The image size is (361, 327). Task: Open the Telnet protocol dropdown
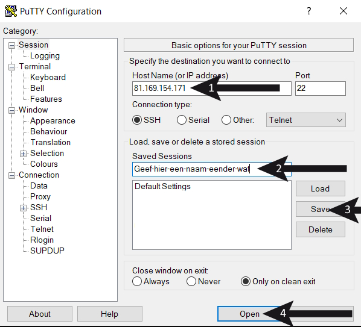click(305, 120)
